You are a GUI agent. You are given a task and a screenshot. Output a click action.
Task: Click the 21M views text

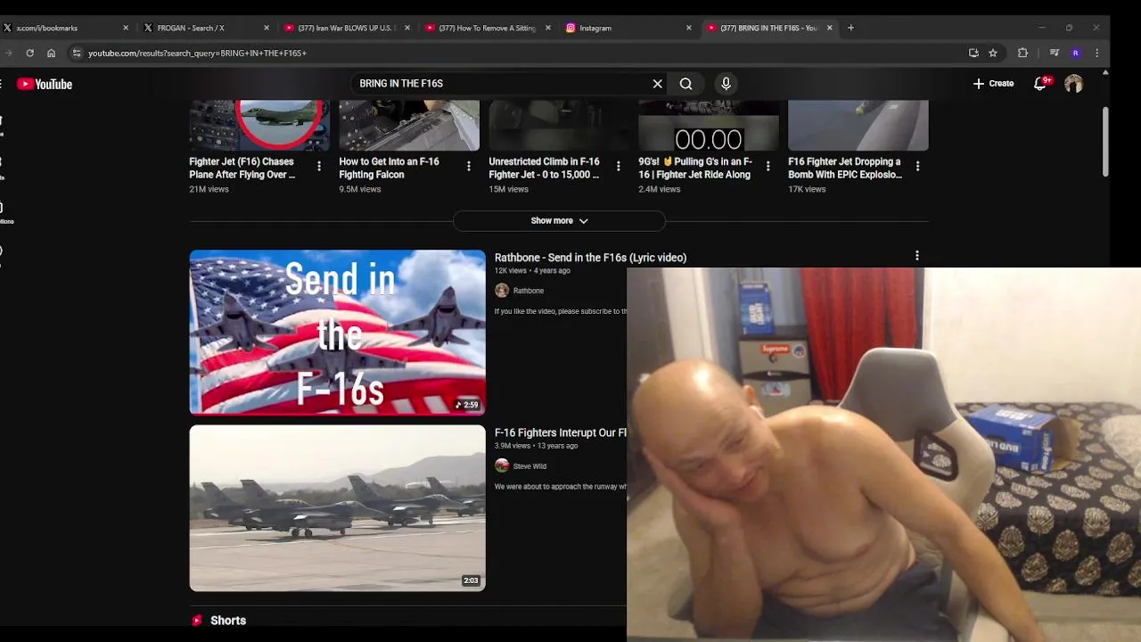tap(209, 190)
